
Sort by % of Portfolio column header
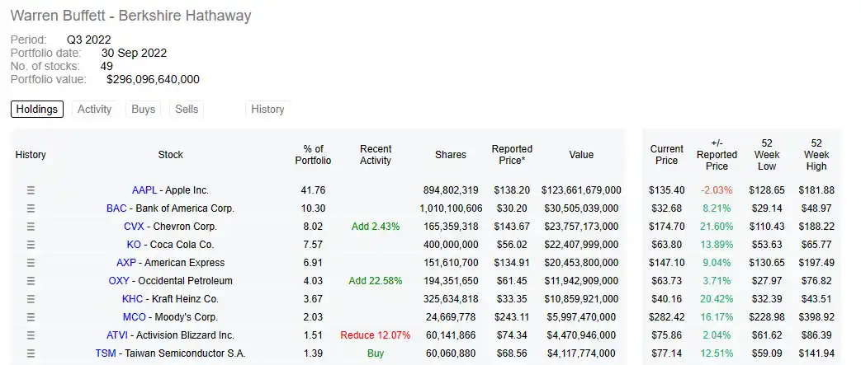pyautogui.click(x=313, y=155)
